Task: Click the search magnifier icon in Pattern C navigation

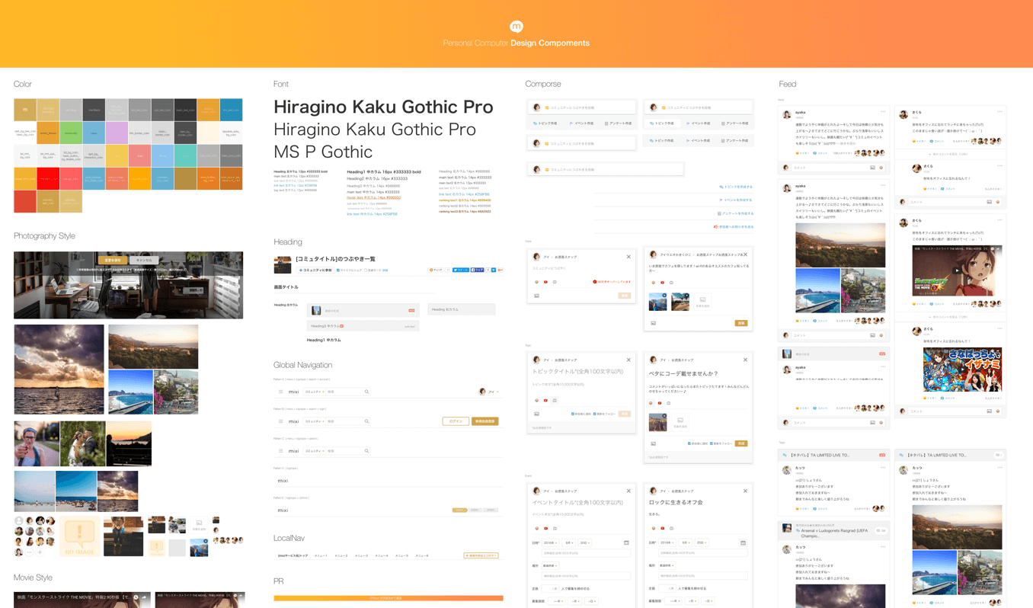Action: click(x=366, y=451)
